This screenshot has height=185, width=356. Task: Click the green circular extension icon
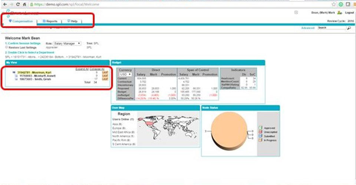pos(341,4)
